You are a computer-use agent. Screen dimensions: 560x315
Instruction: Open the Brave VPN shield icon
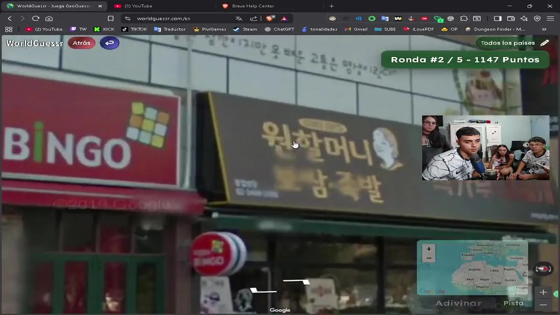[537, 18]
